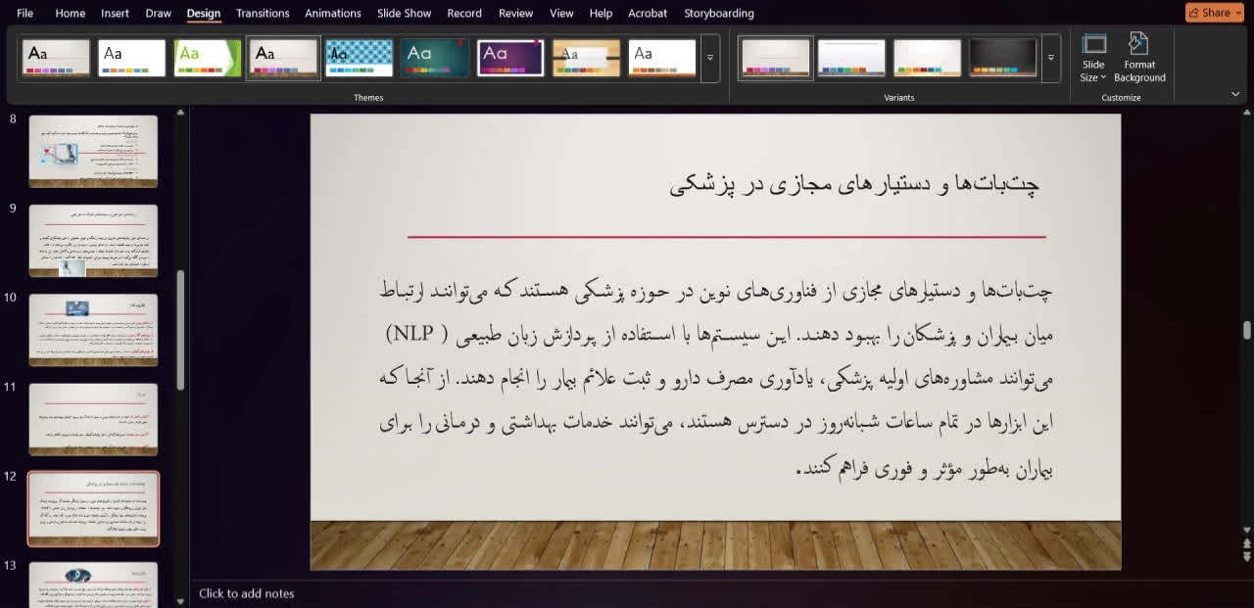Apply the green-accent theme thumbnail
This screenshot has height=608, width=1254.
pos(207,58)
